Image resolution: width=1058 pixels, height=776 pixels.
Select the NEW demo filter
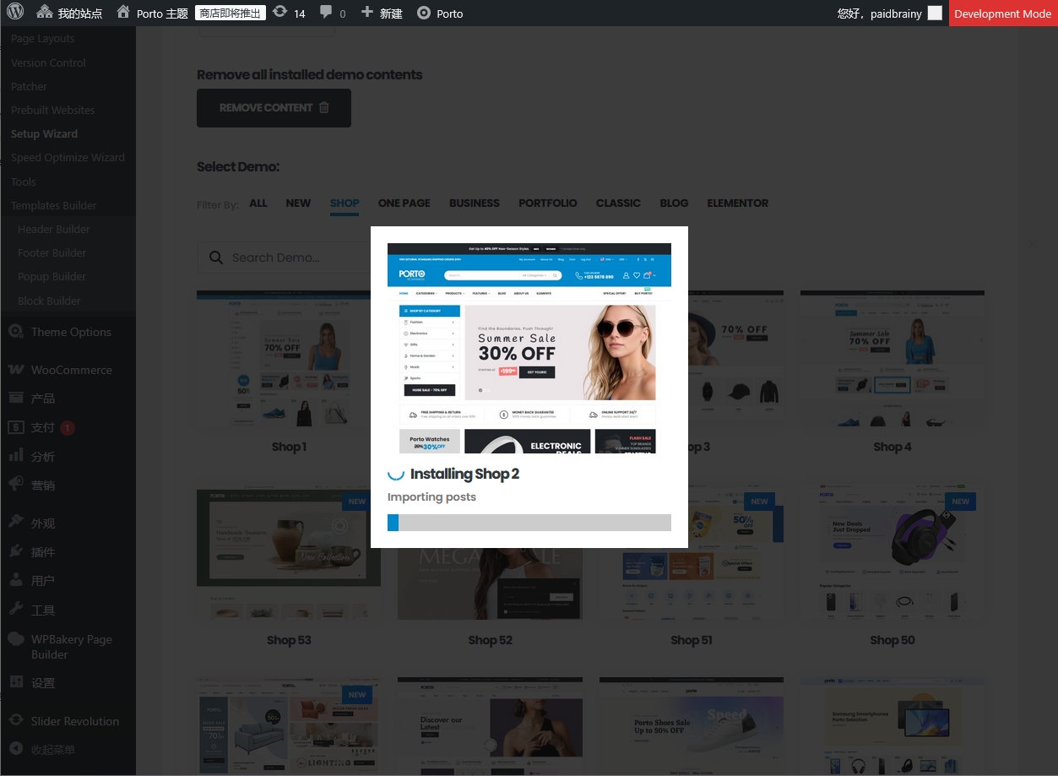(298, 203)
